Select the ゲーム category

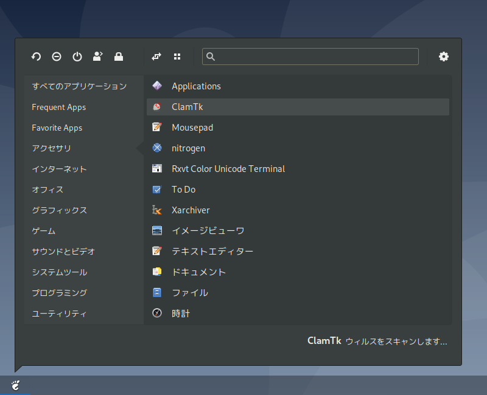(84, 231)
